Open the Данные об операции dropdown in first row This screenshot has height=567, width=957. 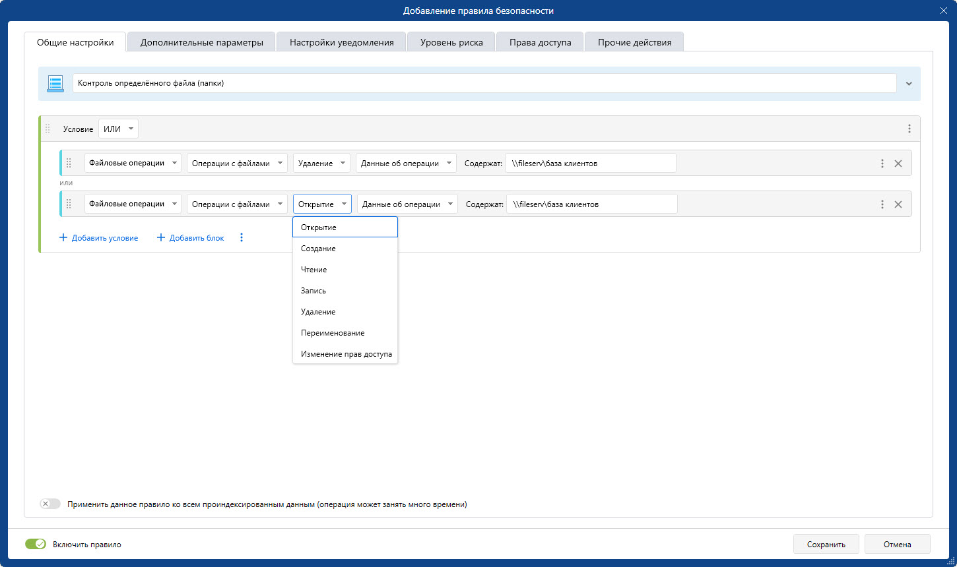pyautogui.click(x=406, y=164)
